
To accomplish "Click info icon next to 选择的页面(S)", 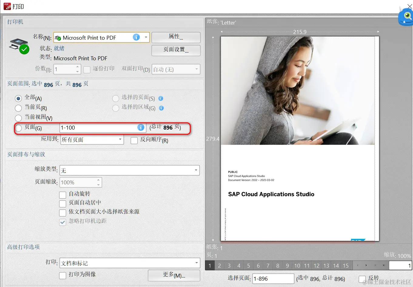I will pyautogui.click(x=161, y=98).
